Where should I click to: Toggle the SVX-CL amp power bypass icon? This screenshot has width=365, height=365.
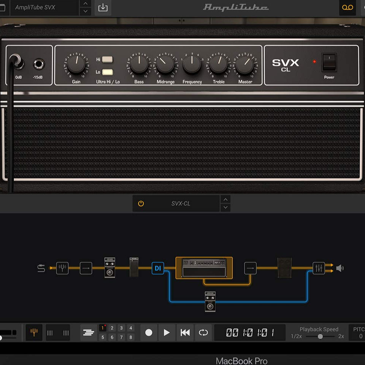[x=141, y=203]
